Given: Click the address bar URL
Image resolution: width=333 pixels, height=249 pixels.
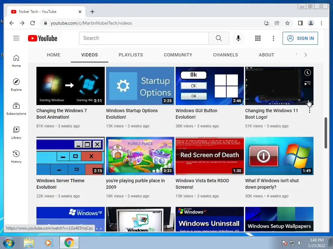Looking at the screenshot, I should (x=91, y=23).
